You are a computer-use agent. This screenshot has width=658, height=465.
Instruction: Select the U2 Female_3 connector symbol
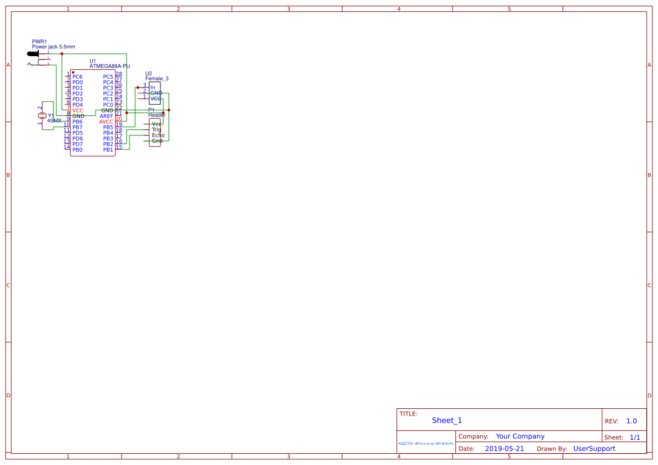[x=155, y=92]
